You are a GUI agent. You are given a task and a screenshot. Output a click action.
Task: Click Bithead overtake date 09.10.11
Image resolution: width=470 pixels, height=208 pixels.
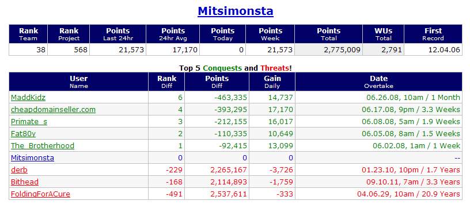tap(413, 182)
